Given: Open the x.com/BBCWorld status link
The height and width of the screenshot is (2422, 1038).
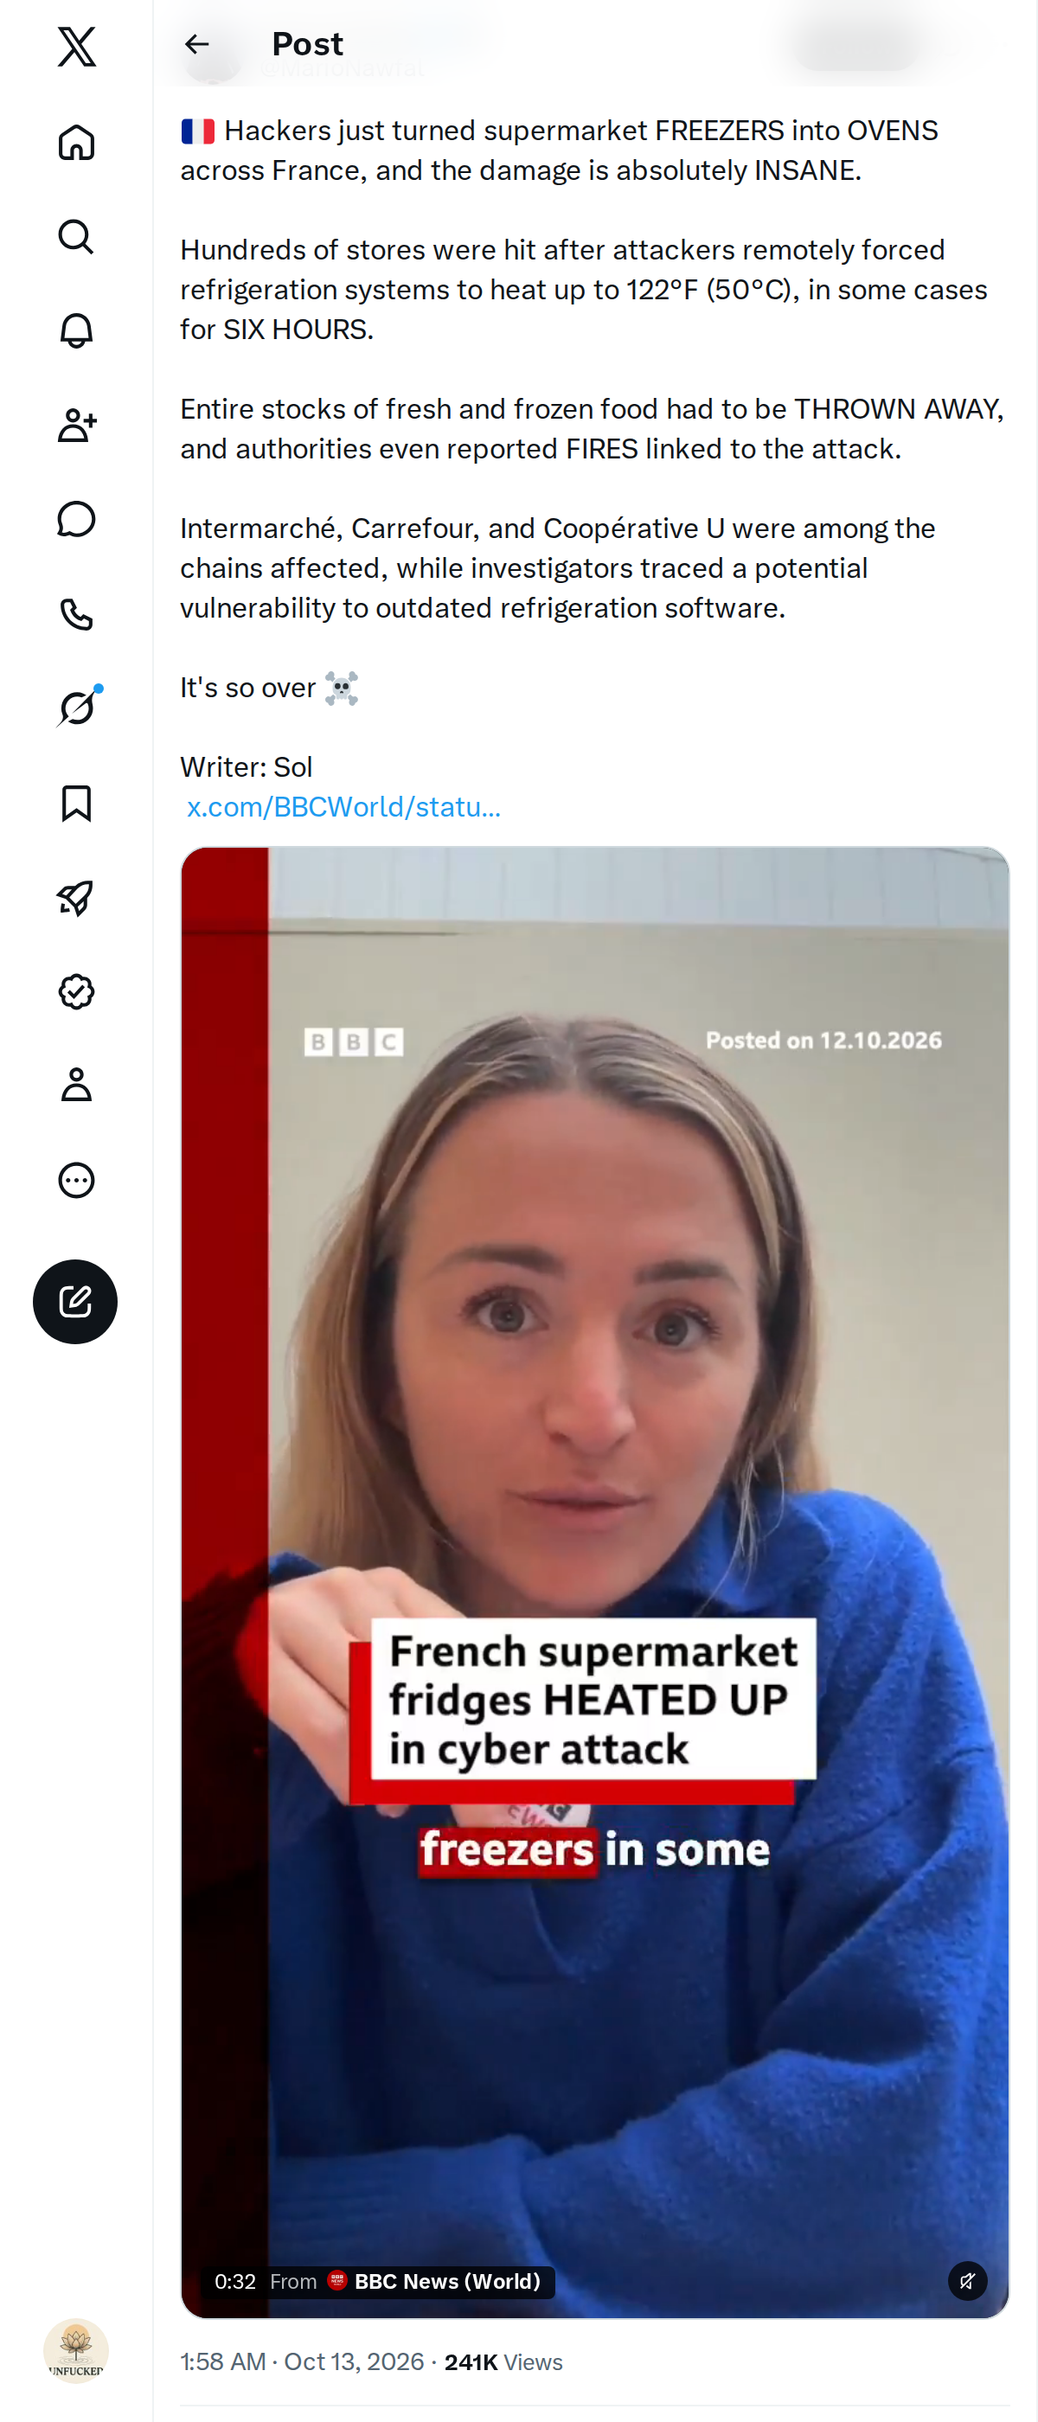Looking at the screenshot, I should point(343,807).
